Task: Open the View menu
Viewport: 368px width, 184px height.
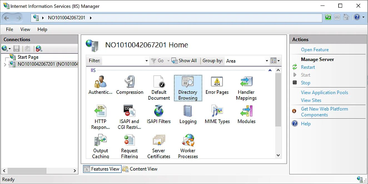Action: 25,29
